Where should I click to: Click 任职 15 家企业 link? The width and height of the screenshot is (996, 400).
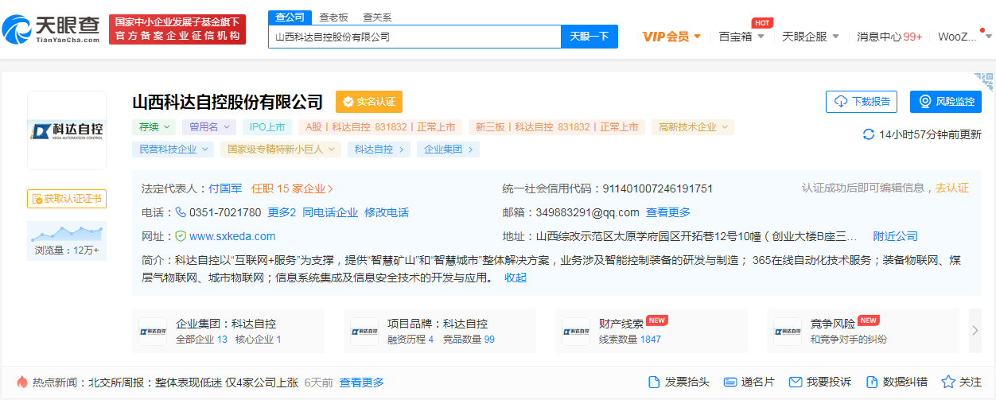[x=292, y=188]
